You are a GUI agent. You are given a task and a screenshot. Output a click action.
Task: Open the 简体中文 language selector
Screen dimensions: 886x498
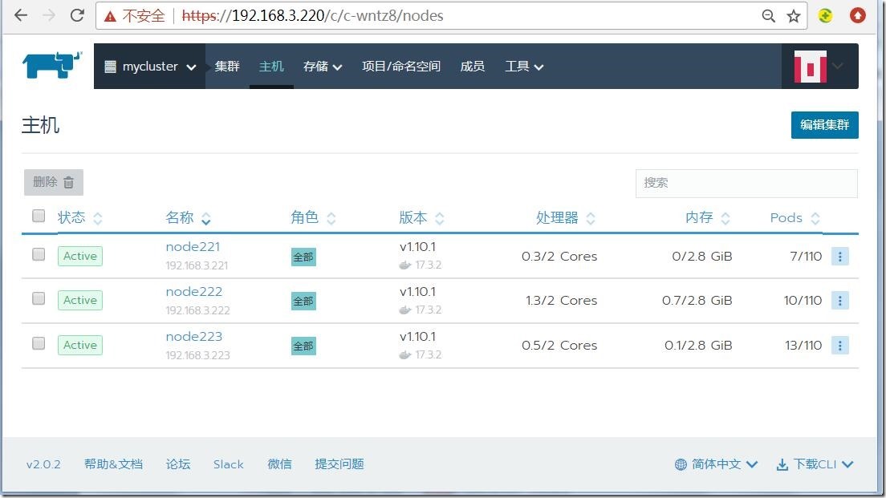(x=716, y=464)
